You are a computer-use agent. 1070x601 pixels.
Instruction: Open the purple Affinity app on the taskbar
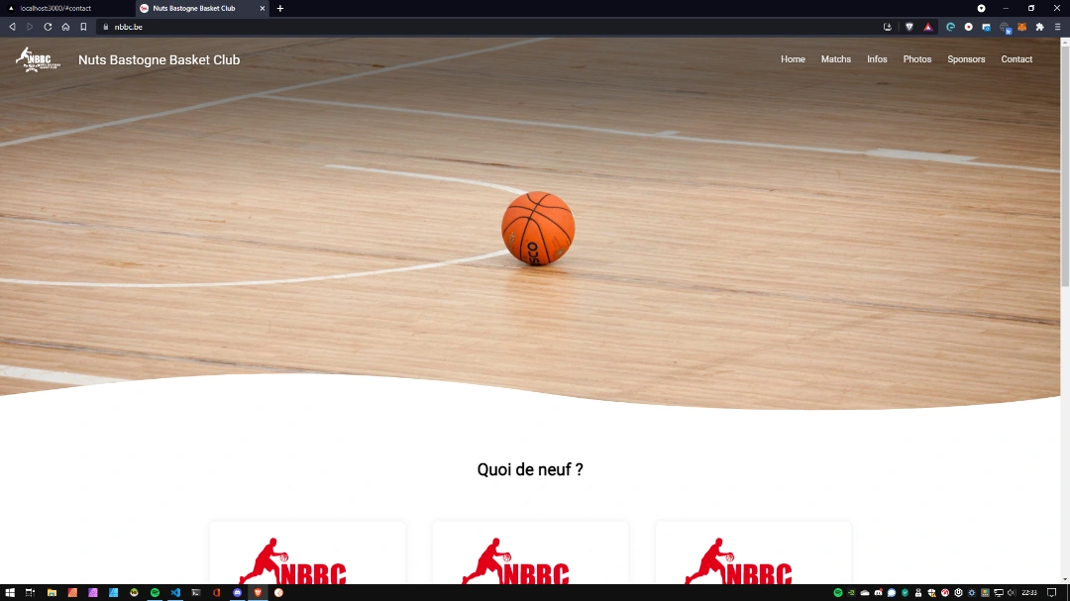pos(93,593)
